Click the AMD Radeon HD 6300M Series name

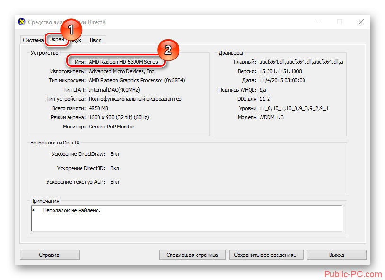pos(126,62)
